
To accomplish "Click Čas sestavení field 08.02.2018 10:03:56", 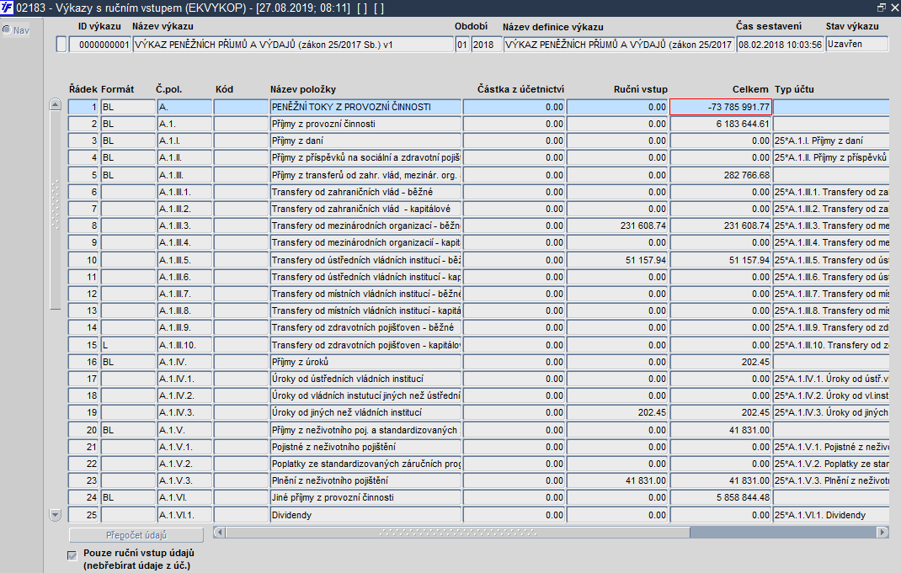I will [x=781, y=45].
